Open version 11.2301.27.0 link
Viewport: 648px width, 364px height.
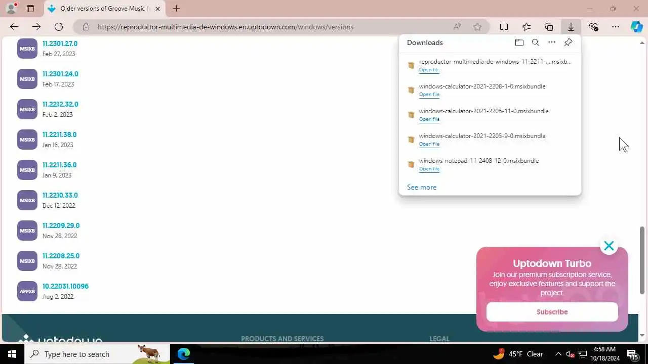click(x=60, y=43)
